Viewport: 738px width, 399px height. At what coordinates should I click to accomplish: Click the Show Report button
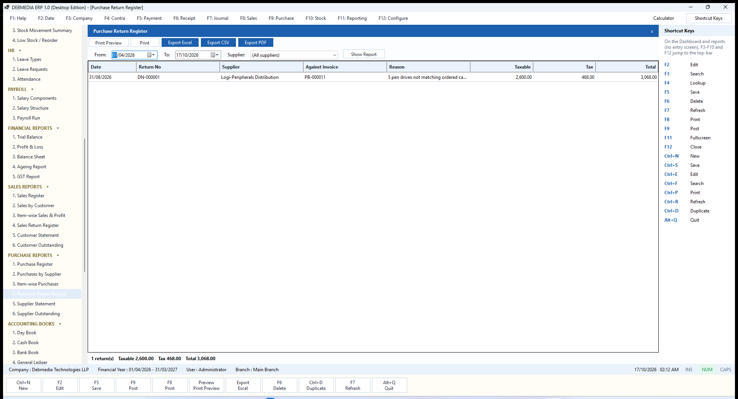(364, 54)
